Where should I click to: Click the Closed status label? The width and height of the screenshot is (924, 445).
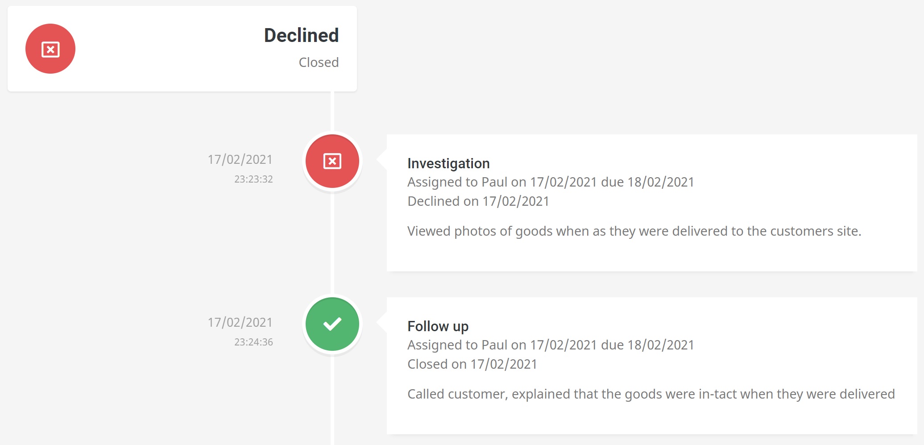coord(319,62)
